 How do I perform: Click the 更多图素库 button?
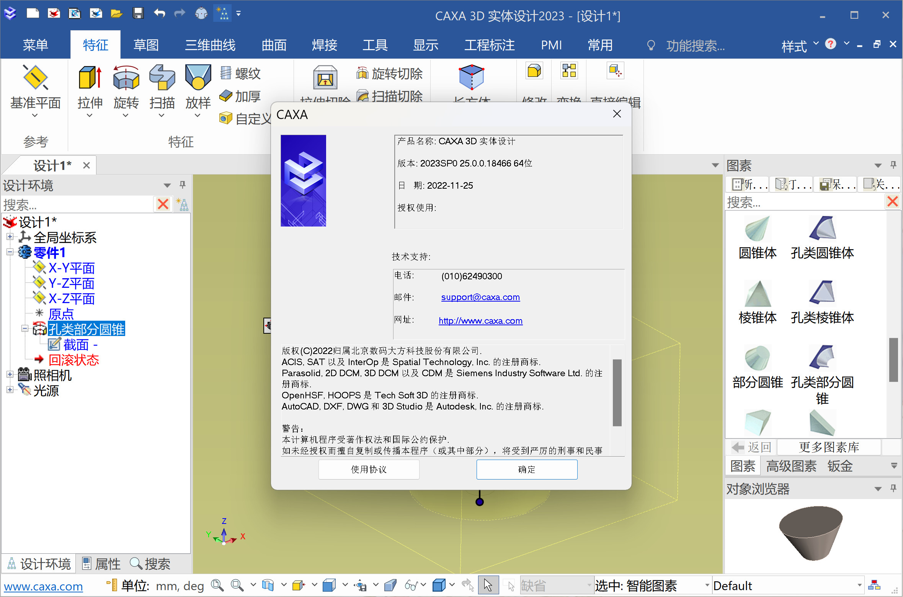[x=829, y=447]
